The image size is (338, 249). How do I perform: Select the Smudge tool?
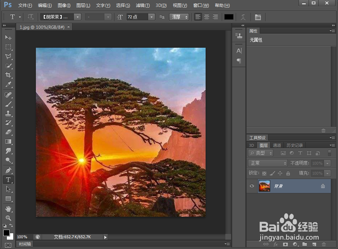(x=8, y=151)
